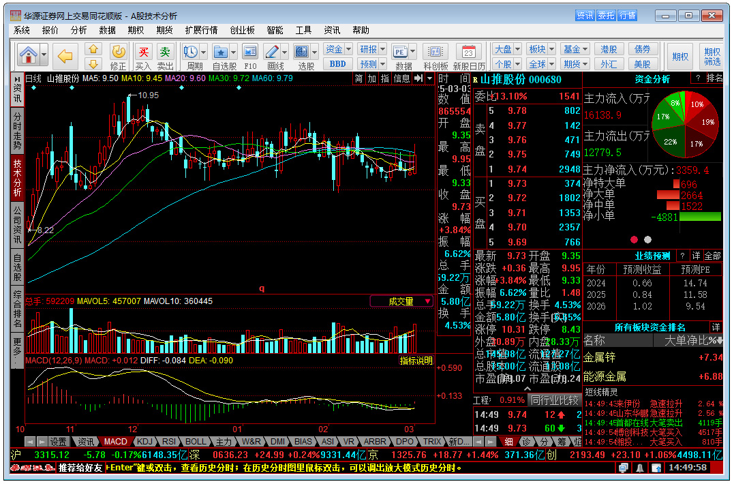Click the bell notification icon in status bar
The width and height of the screenshot is (734, 484).
[x=639, y=468]
